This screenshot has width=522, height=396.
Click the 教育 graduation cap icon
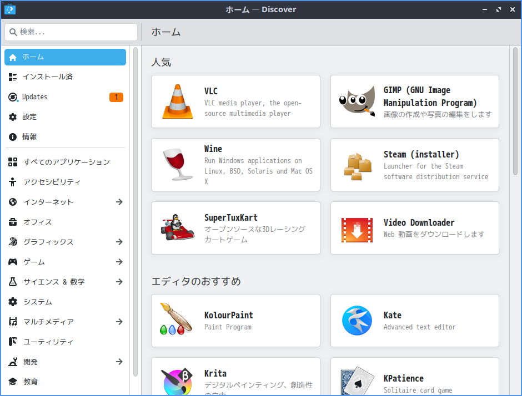(x=13, y=382)
